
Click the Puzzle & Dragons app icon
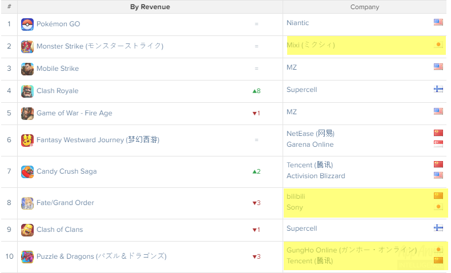27,256
